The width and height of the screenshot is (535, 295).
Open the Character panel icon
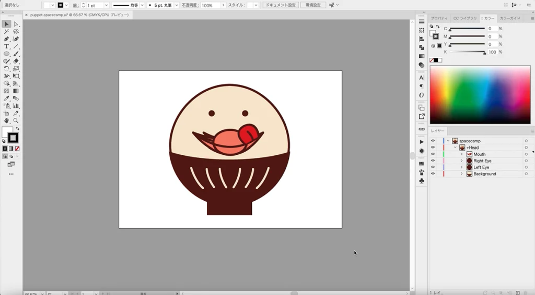tap(422, 78)
